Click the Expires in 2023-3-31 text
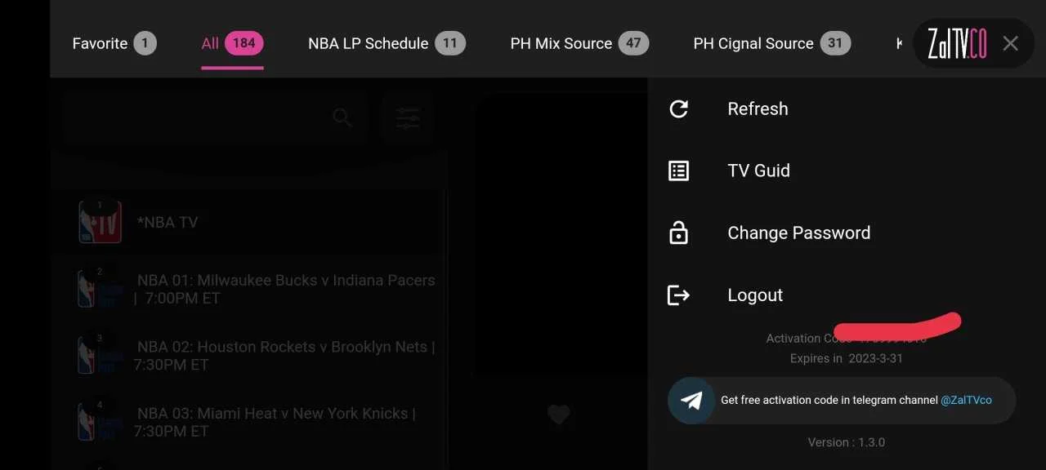This screenshot has width=1046, height=470. point(847,358)
